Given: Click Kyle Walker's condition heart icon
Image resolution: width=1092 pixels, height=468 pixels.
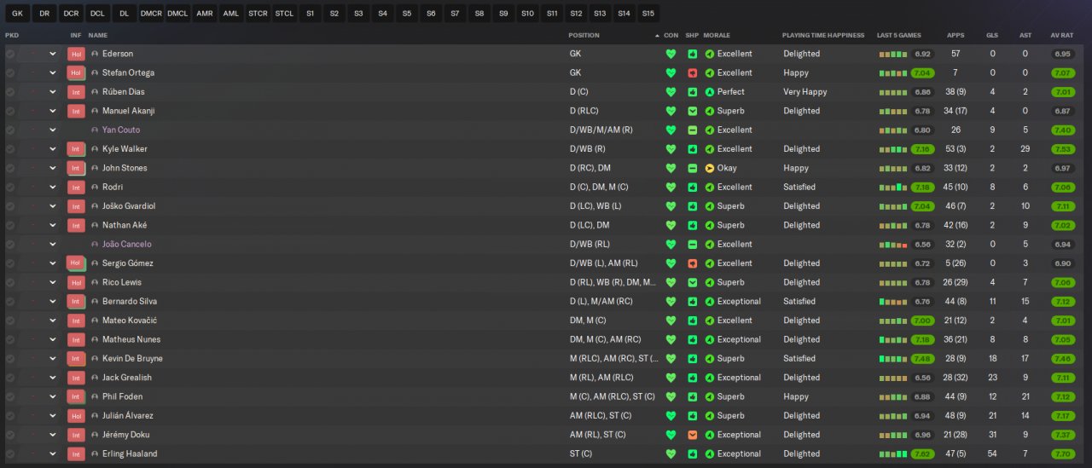Looking at the screenshot, I should [671, 149].
